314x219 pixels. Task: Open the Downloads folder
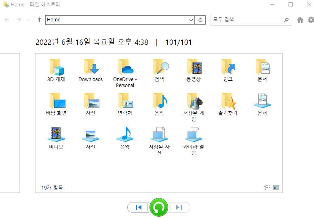91,70
